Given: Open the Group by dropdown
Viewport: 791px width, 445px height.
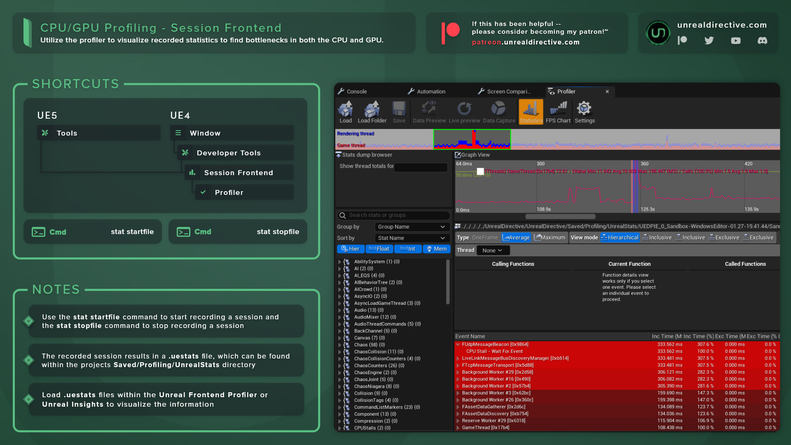Looking at the screenshot, I should click(411, 227).
